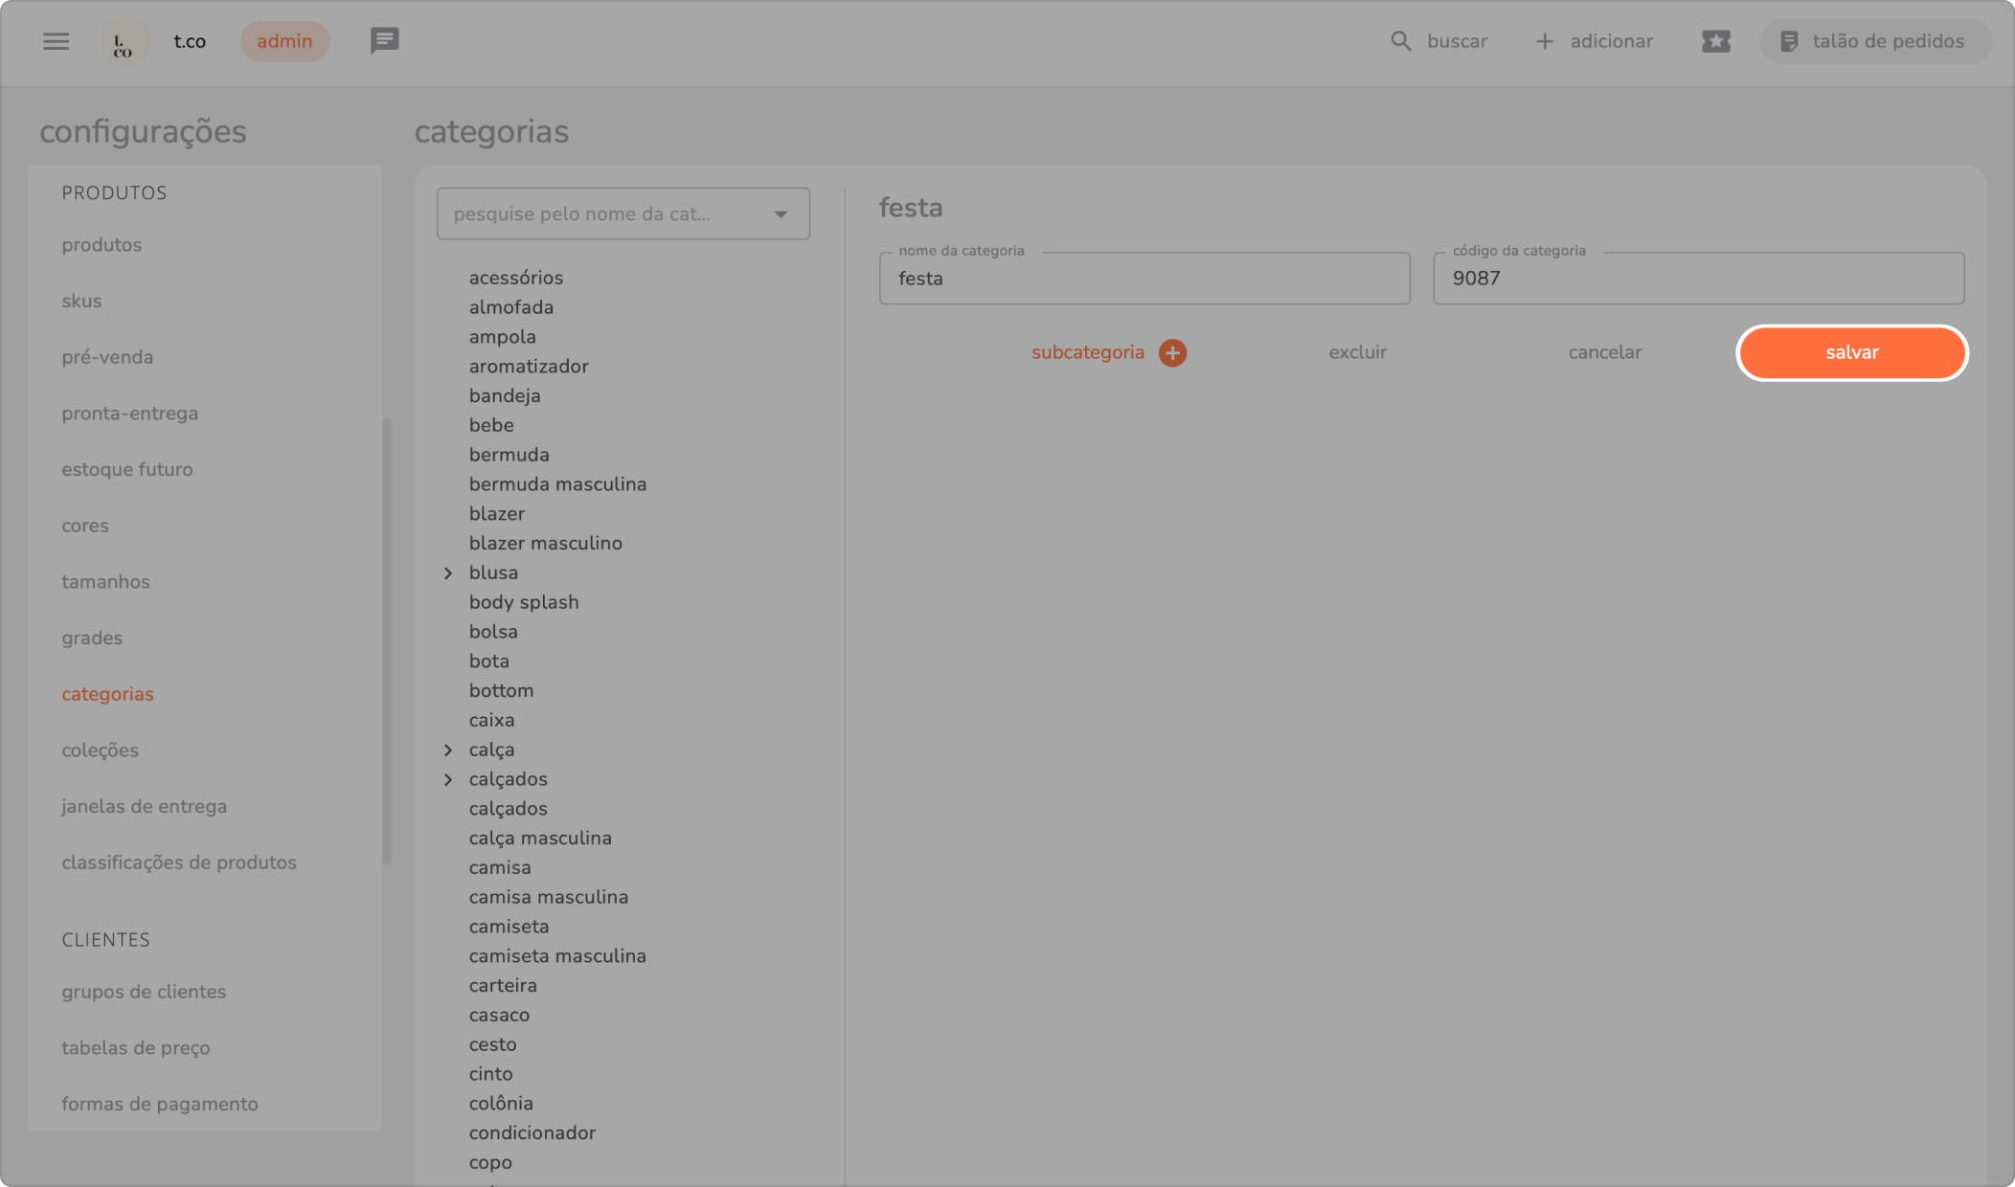Screen dimensions: 2015x1187
Task: Expand the calça category
Action: click(x=448, y=750)
